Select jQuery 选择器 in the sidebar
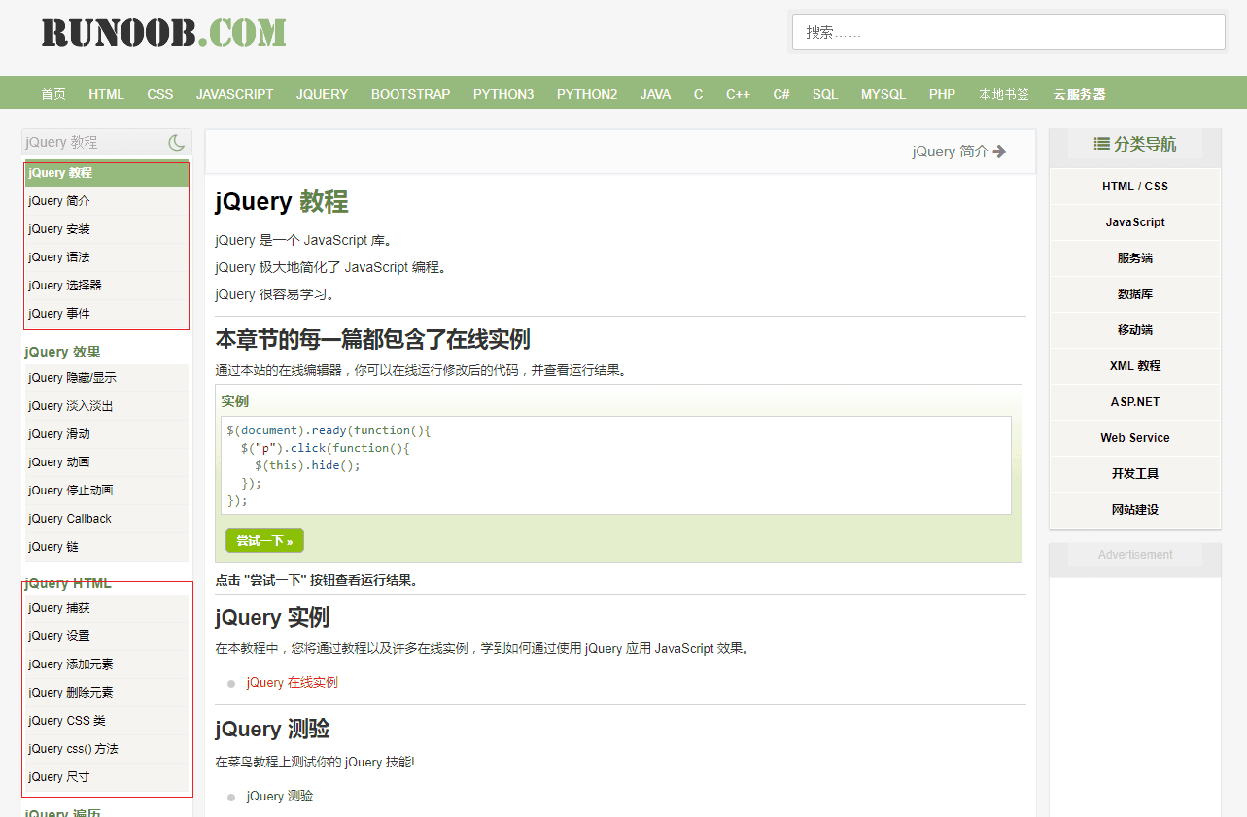The width and height of the screenshot is (1247, 817). [65, 286]
